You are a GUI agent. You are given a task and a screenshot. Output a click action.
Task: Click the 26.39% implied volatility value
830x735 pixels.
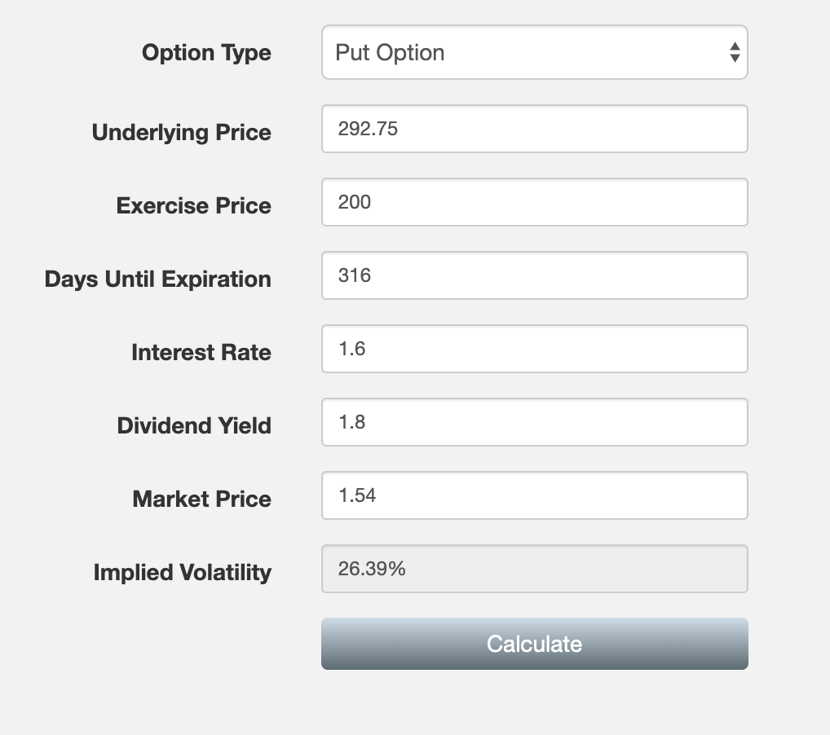tap(373, 568)
